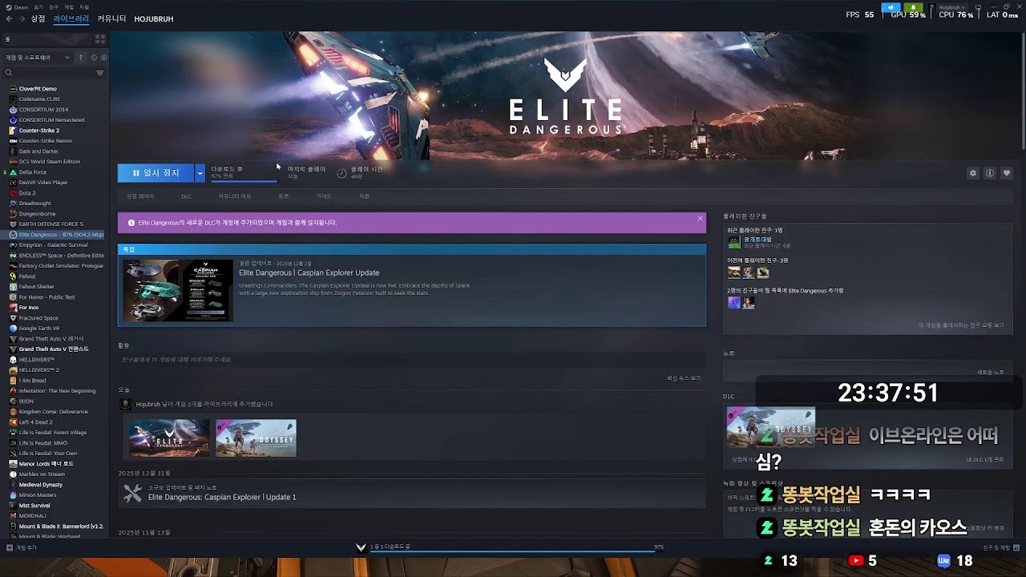Open the update wrench icon for Update 1

(x=132, y=494)
